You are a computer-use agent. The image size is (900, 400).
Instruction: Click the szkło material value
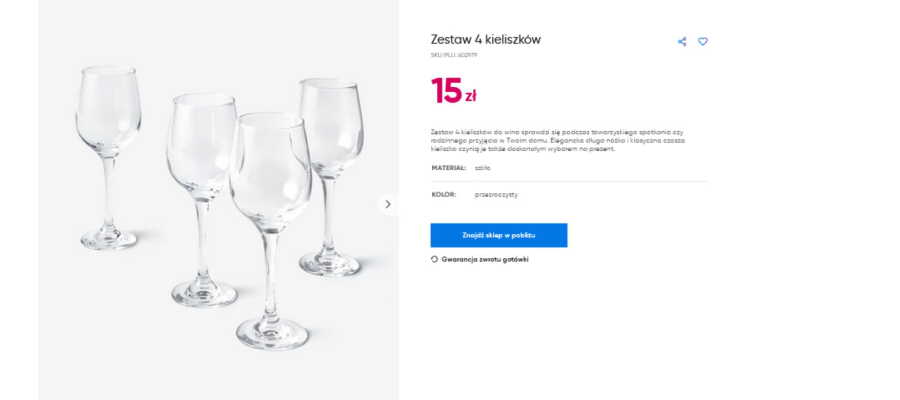[x=483, y=168]
